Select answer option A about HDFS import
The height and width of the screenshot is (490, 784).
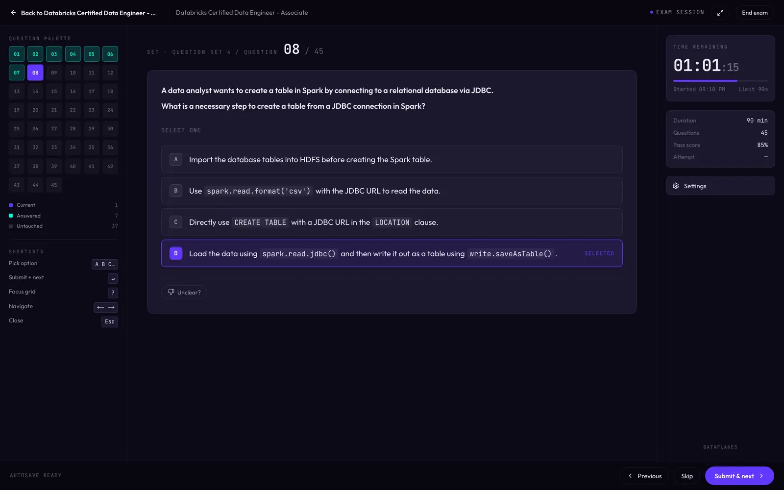(392, 159)
